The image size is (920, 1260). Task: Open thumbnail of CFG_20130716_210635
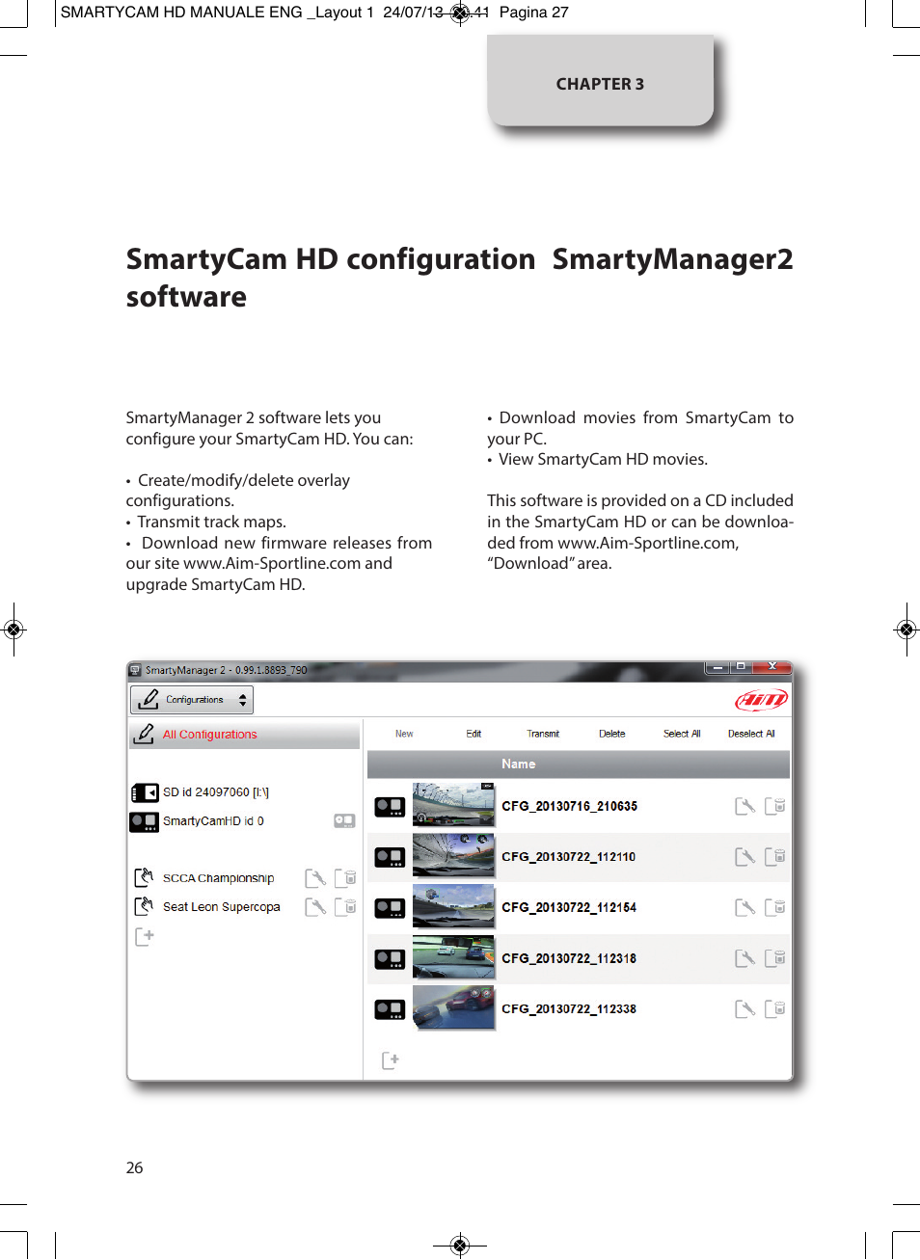coord(453,805)
